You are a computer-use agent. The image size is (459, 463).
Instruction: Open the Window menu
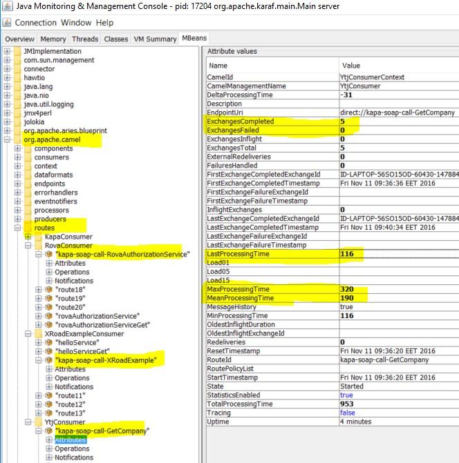pyautogui.click(x=76, y=23)
